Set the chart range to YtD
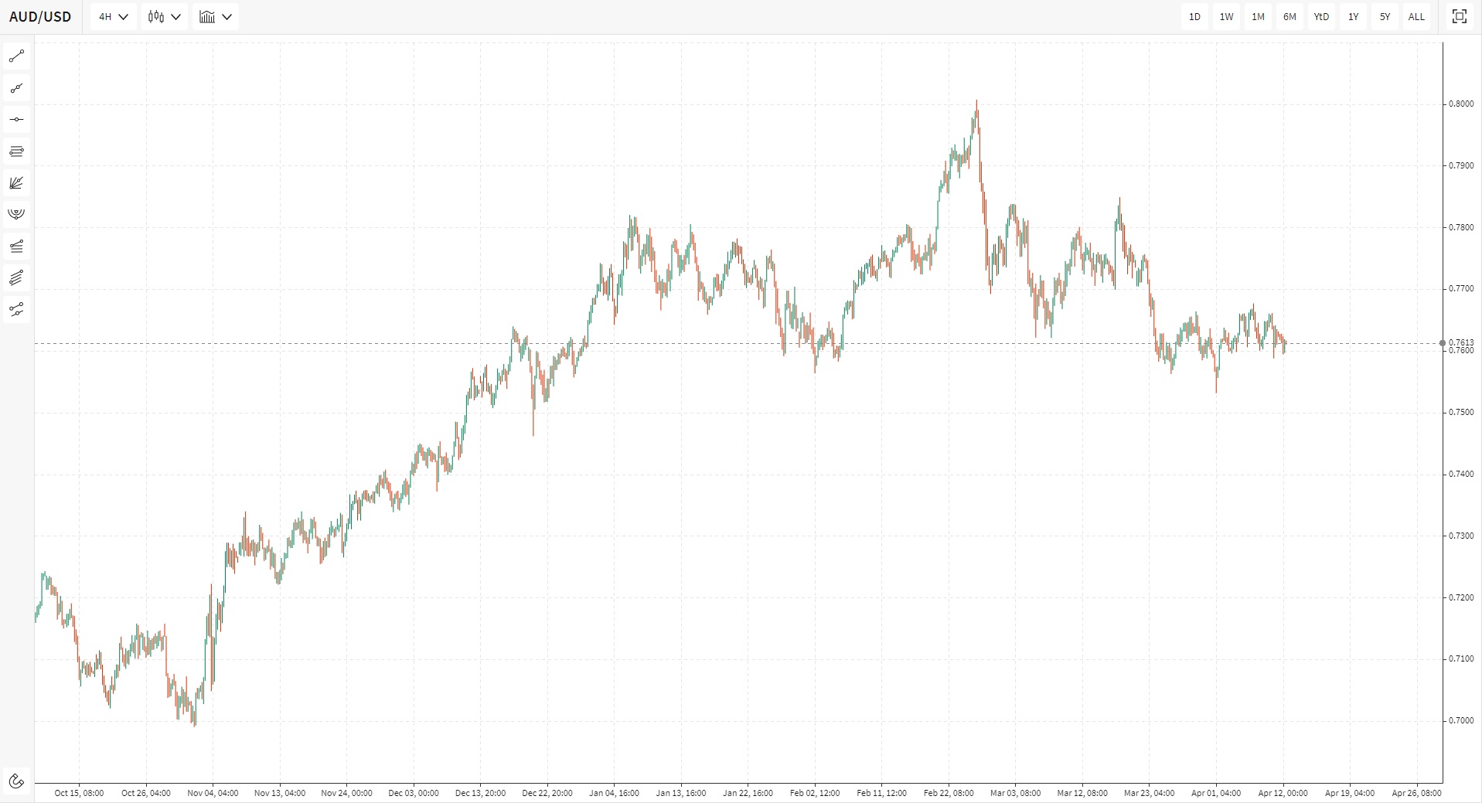The width and height of the screenshot is (1482, 803). tap(1321, 17)
